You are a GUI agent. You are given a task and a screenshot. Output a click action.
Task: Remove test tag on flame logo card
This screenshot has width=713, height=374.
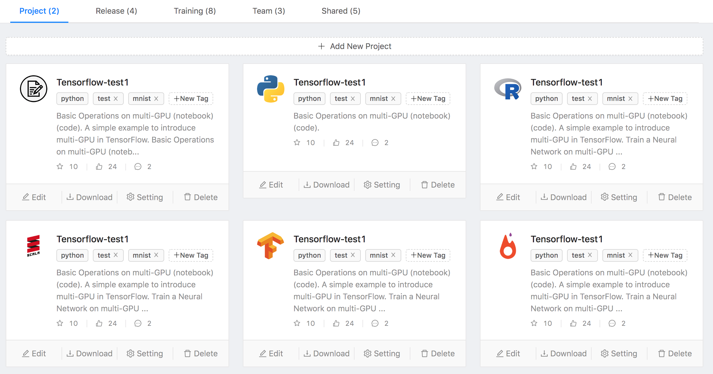coord(590,255)
